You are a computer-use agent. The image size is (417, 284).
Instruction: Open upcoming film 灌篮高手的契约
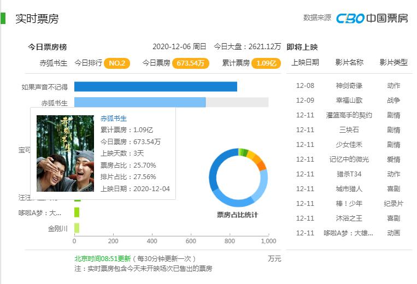[x=349, y=115]
